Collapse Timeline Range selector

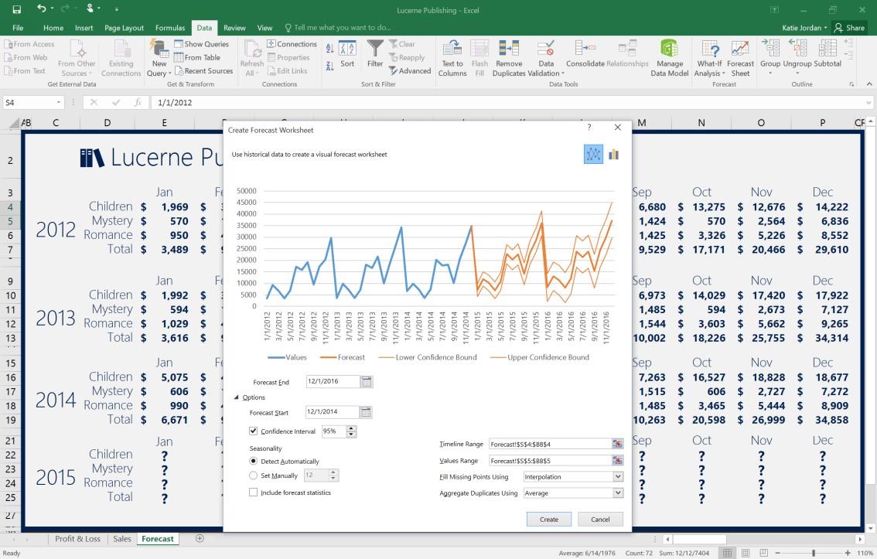(x=617, y=444)
